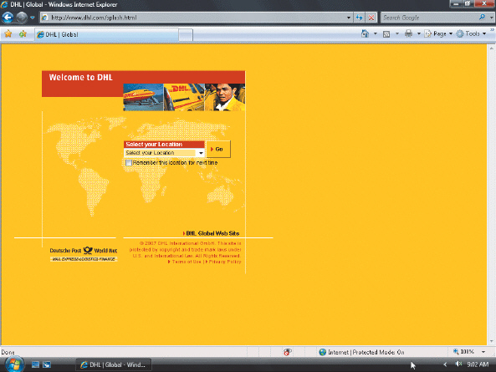The image size is (496, 372).
Task: Click the browser Back arrow button
Action: pyautogui.click(x=8, y=18)
